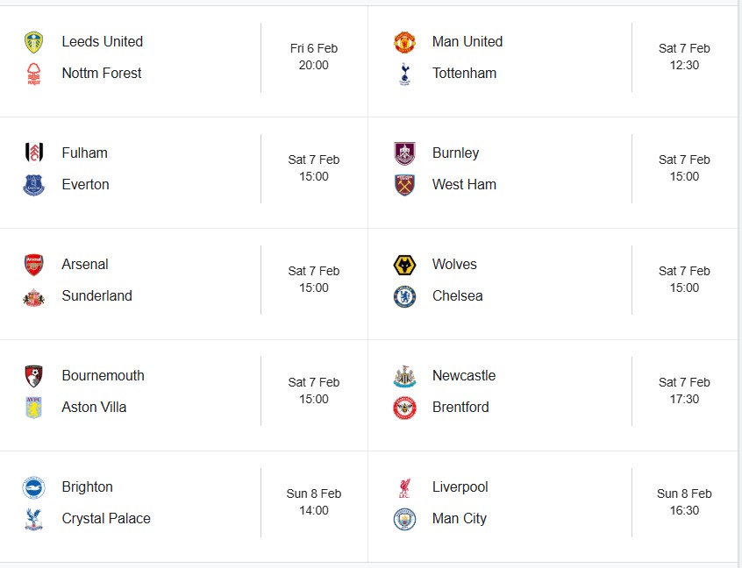Open the Sunderland team link
Viewport: 742px width, 568px height.
click(96, 296)
